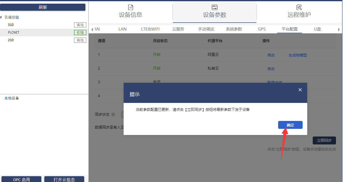The width and height of the screenshot is (343, 182).
Task: Click 生成物模型 link for channel 1
Action: [297, 55]
